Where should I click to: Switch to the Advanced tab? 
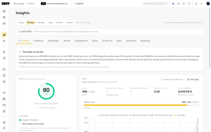tap(131, 41)
